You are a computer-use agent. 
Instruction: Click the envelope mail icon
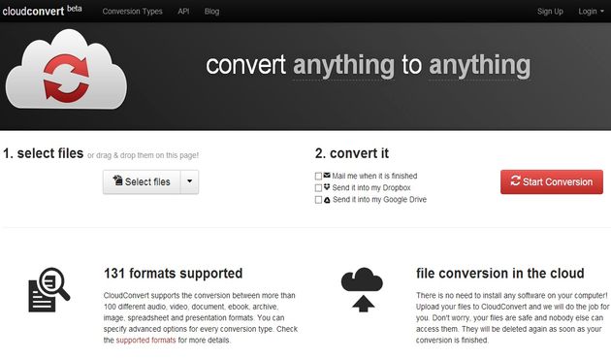pyautogui.click(x=327, y=176)
